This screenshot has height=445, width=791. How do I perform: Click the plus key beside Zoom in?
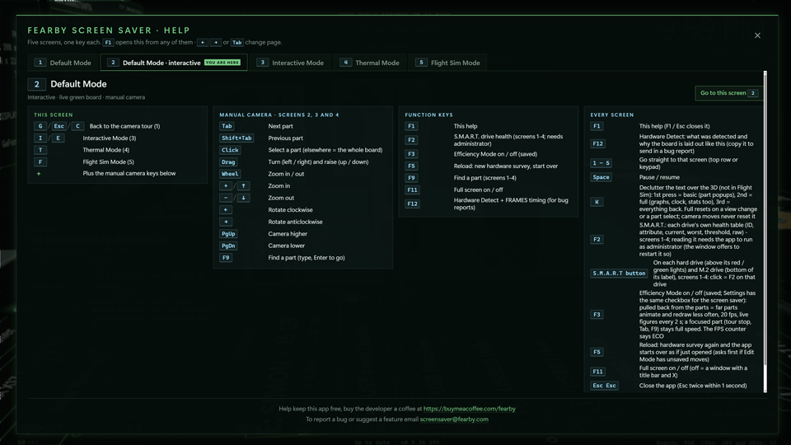tap(226, 185)
